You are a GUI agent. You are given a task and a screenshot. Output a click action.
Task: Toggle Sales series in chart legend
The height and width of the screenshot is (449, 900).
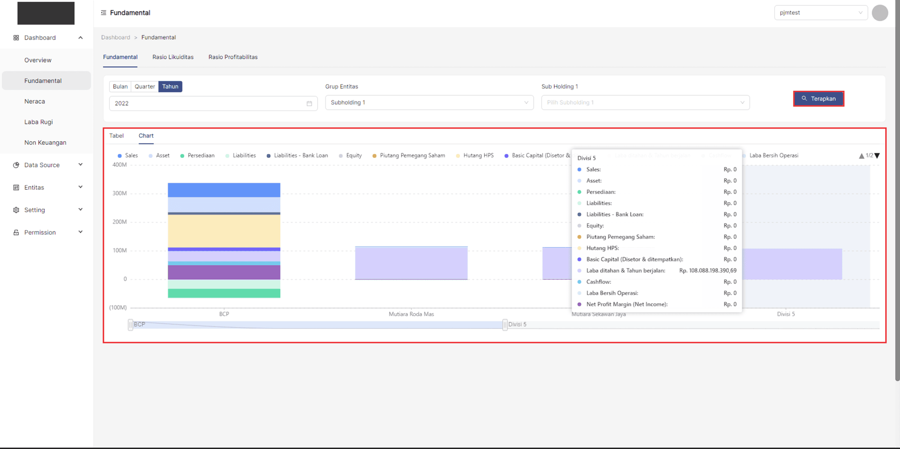127,156
